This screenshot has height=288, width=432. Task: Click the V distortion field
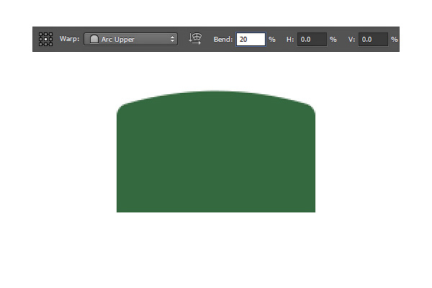[373, 40]
